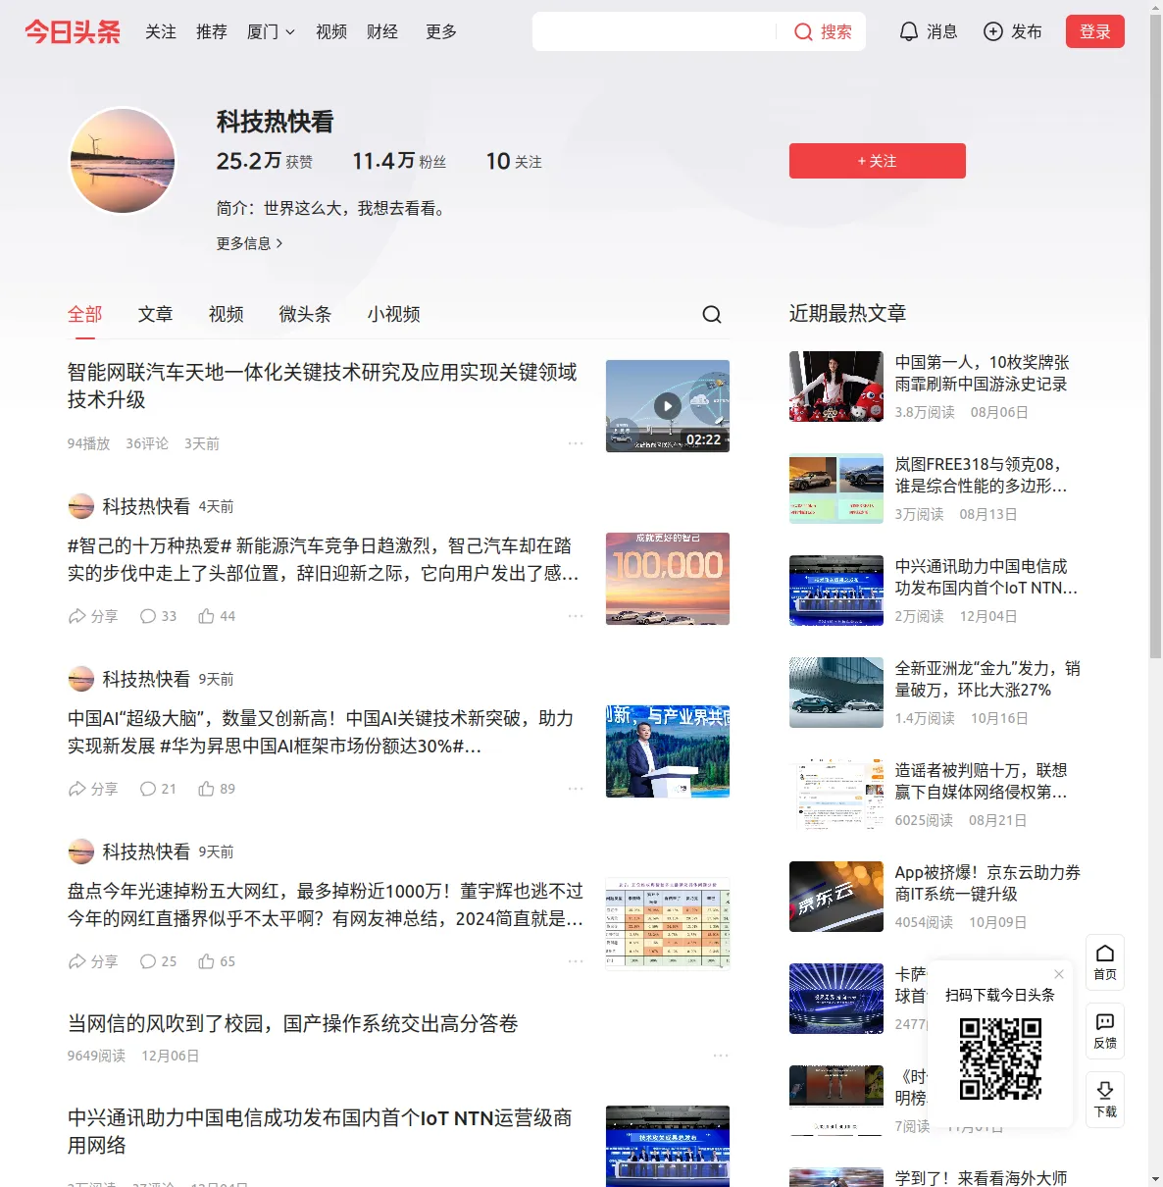Like the 中国AI post with 89 likes
Image resolution: width=1163 pixels, height=1187 pixels.
tap(217, 789)
